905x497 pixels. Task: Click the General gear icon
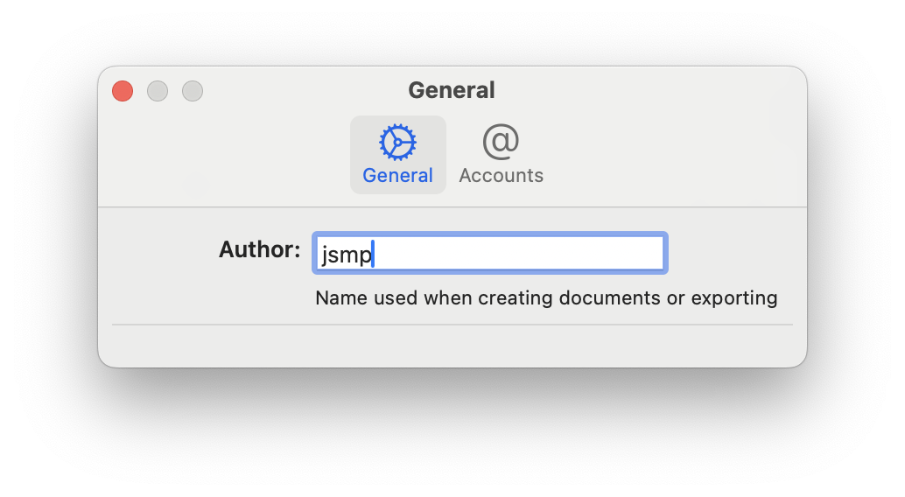coord(397,142)
